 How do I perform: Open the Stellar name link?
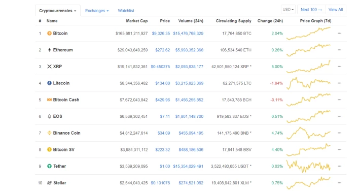60,183
